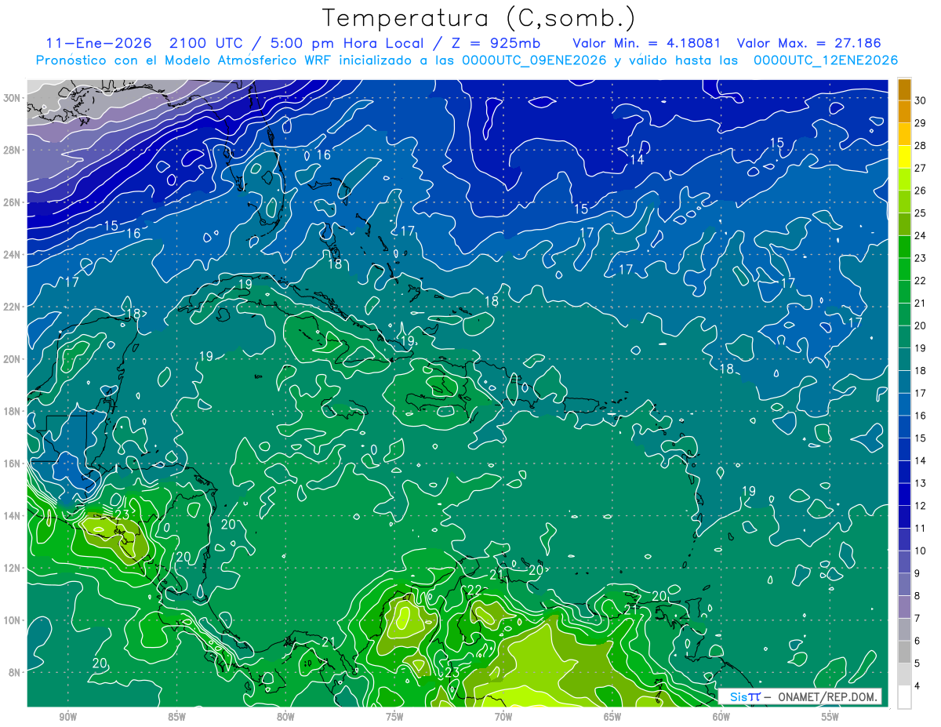Click the "60W" longitude axis label
The image size is (941, 727).
coord(721,717)
